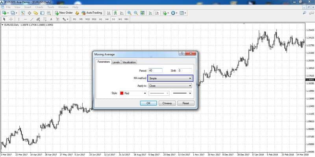
Task: Select the crosshair cursor tool
Action: click(x=11, y=19)
